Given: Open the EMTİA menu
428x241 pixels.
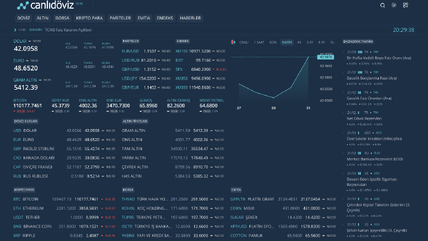Looking at the screenshot, I should point(144,18).
